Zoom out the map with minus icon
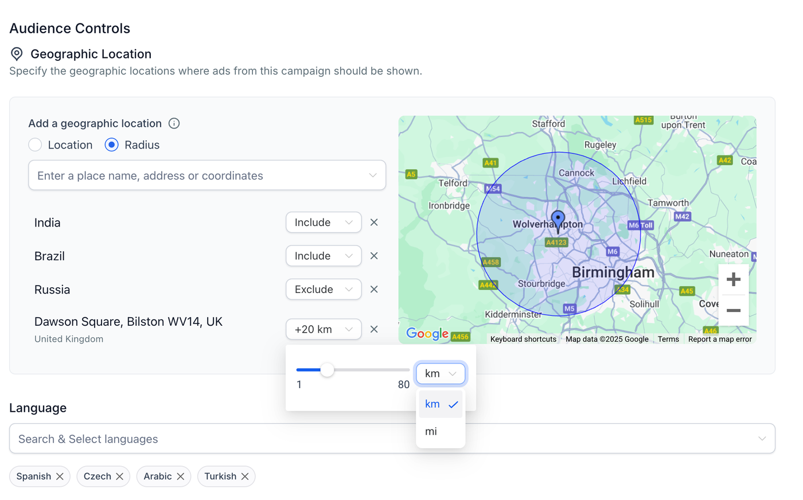Viewport: 803px width, 500px height. (733, 311)
